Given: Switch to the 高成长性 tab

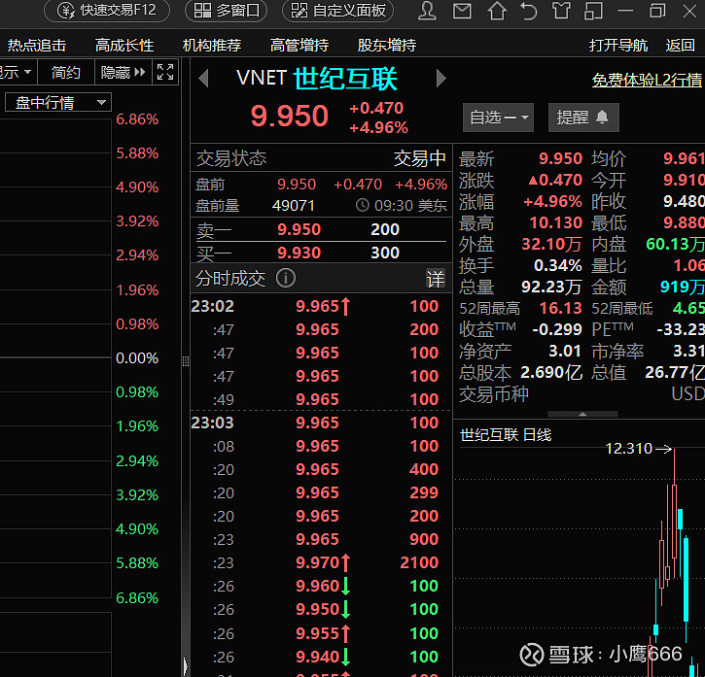Looking at the screenshot, I should (124, 45).
